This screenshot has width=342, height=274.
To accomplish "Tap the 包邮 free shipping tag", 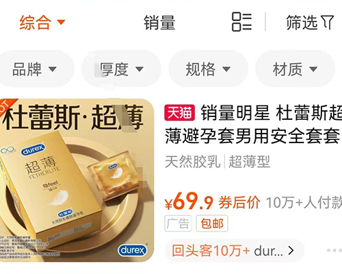I will (x=212, y=223).
